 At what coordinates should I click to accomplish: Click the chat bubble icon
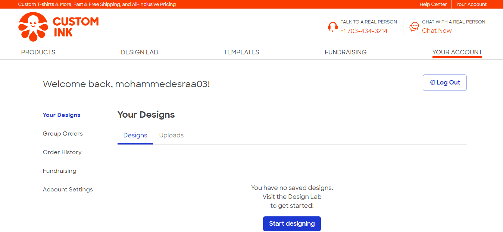click(x=414, y=27)
